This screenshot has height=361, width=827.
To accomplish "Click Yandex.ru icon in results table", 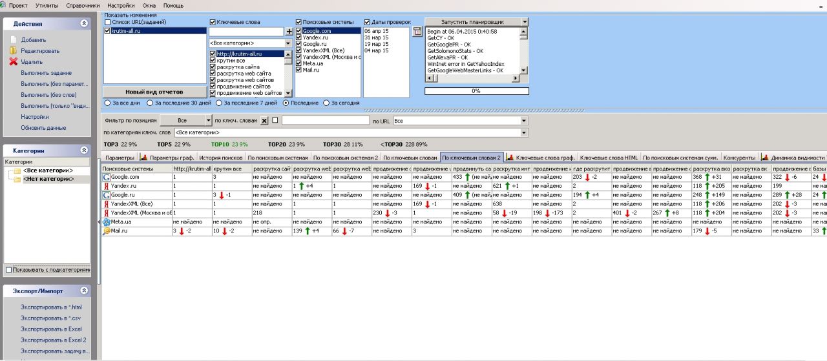I will click(107, 186).
